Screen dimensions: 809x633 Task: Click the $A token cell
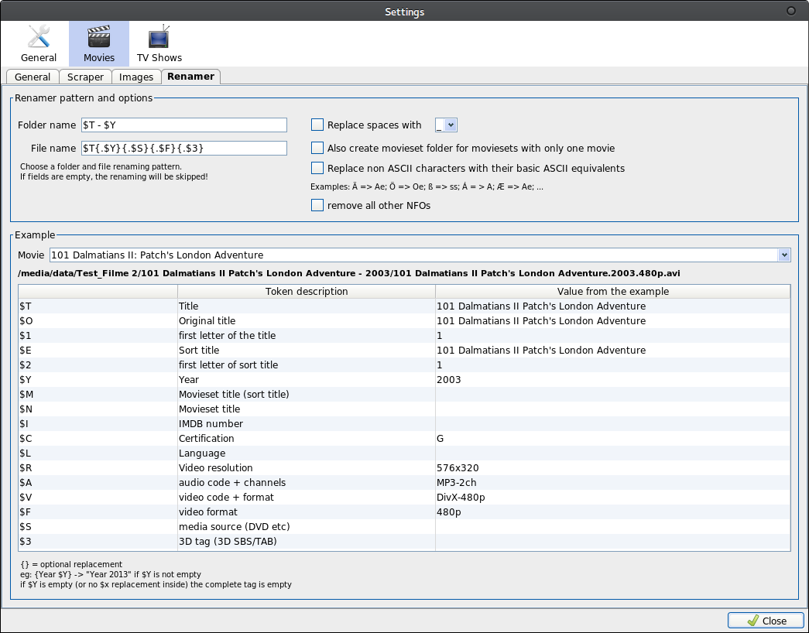point(98,482)
